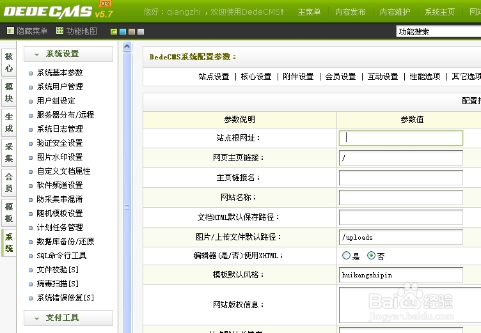Click the 隐藏菜单 hide menu icon
481x333 pixels.
coord(10,31)
